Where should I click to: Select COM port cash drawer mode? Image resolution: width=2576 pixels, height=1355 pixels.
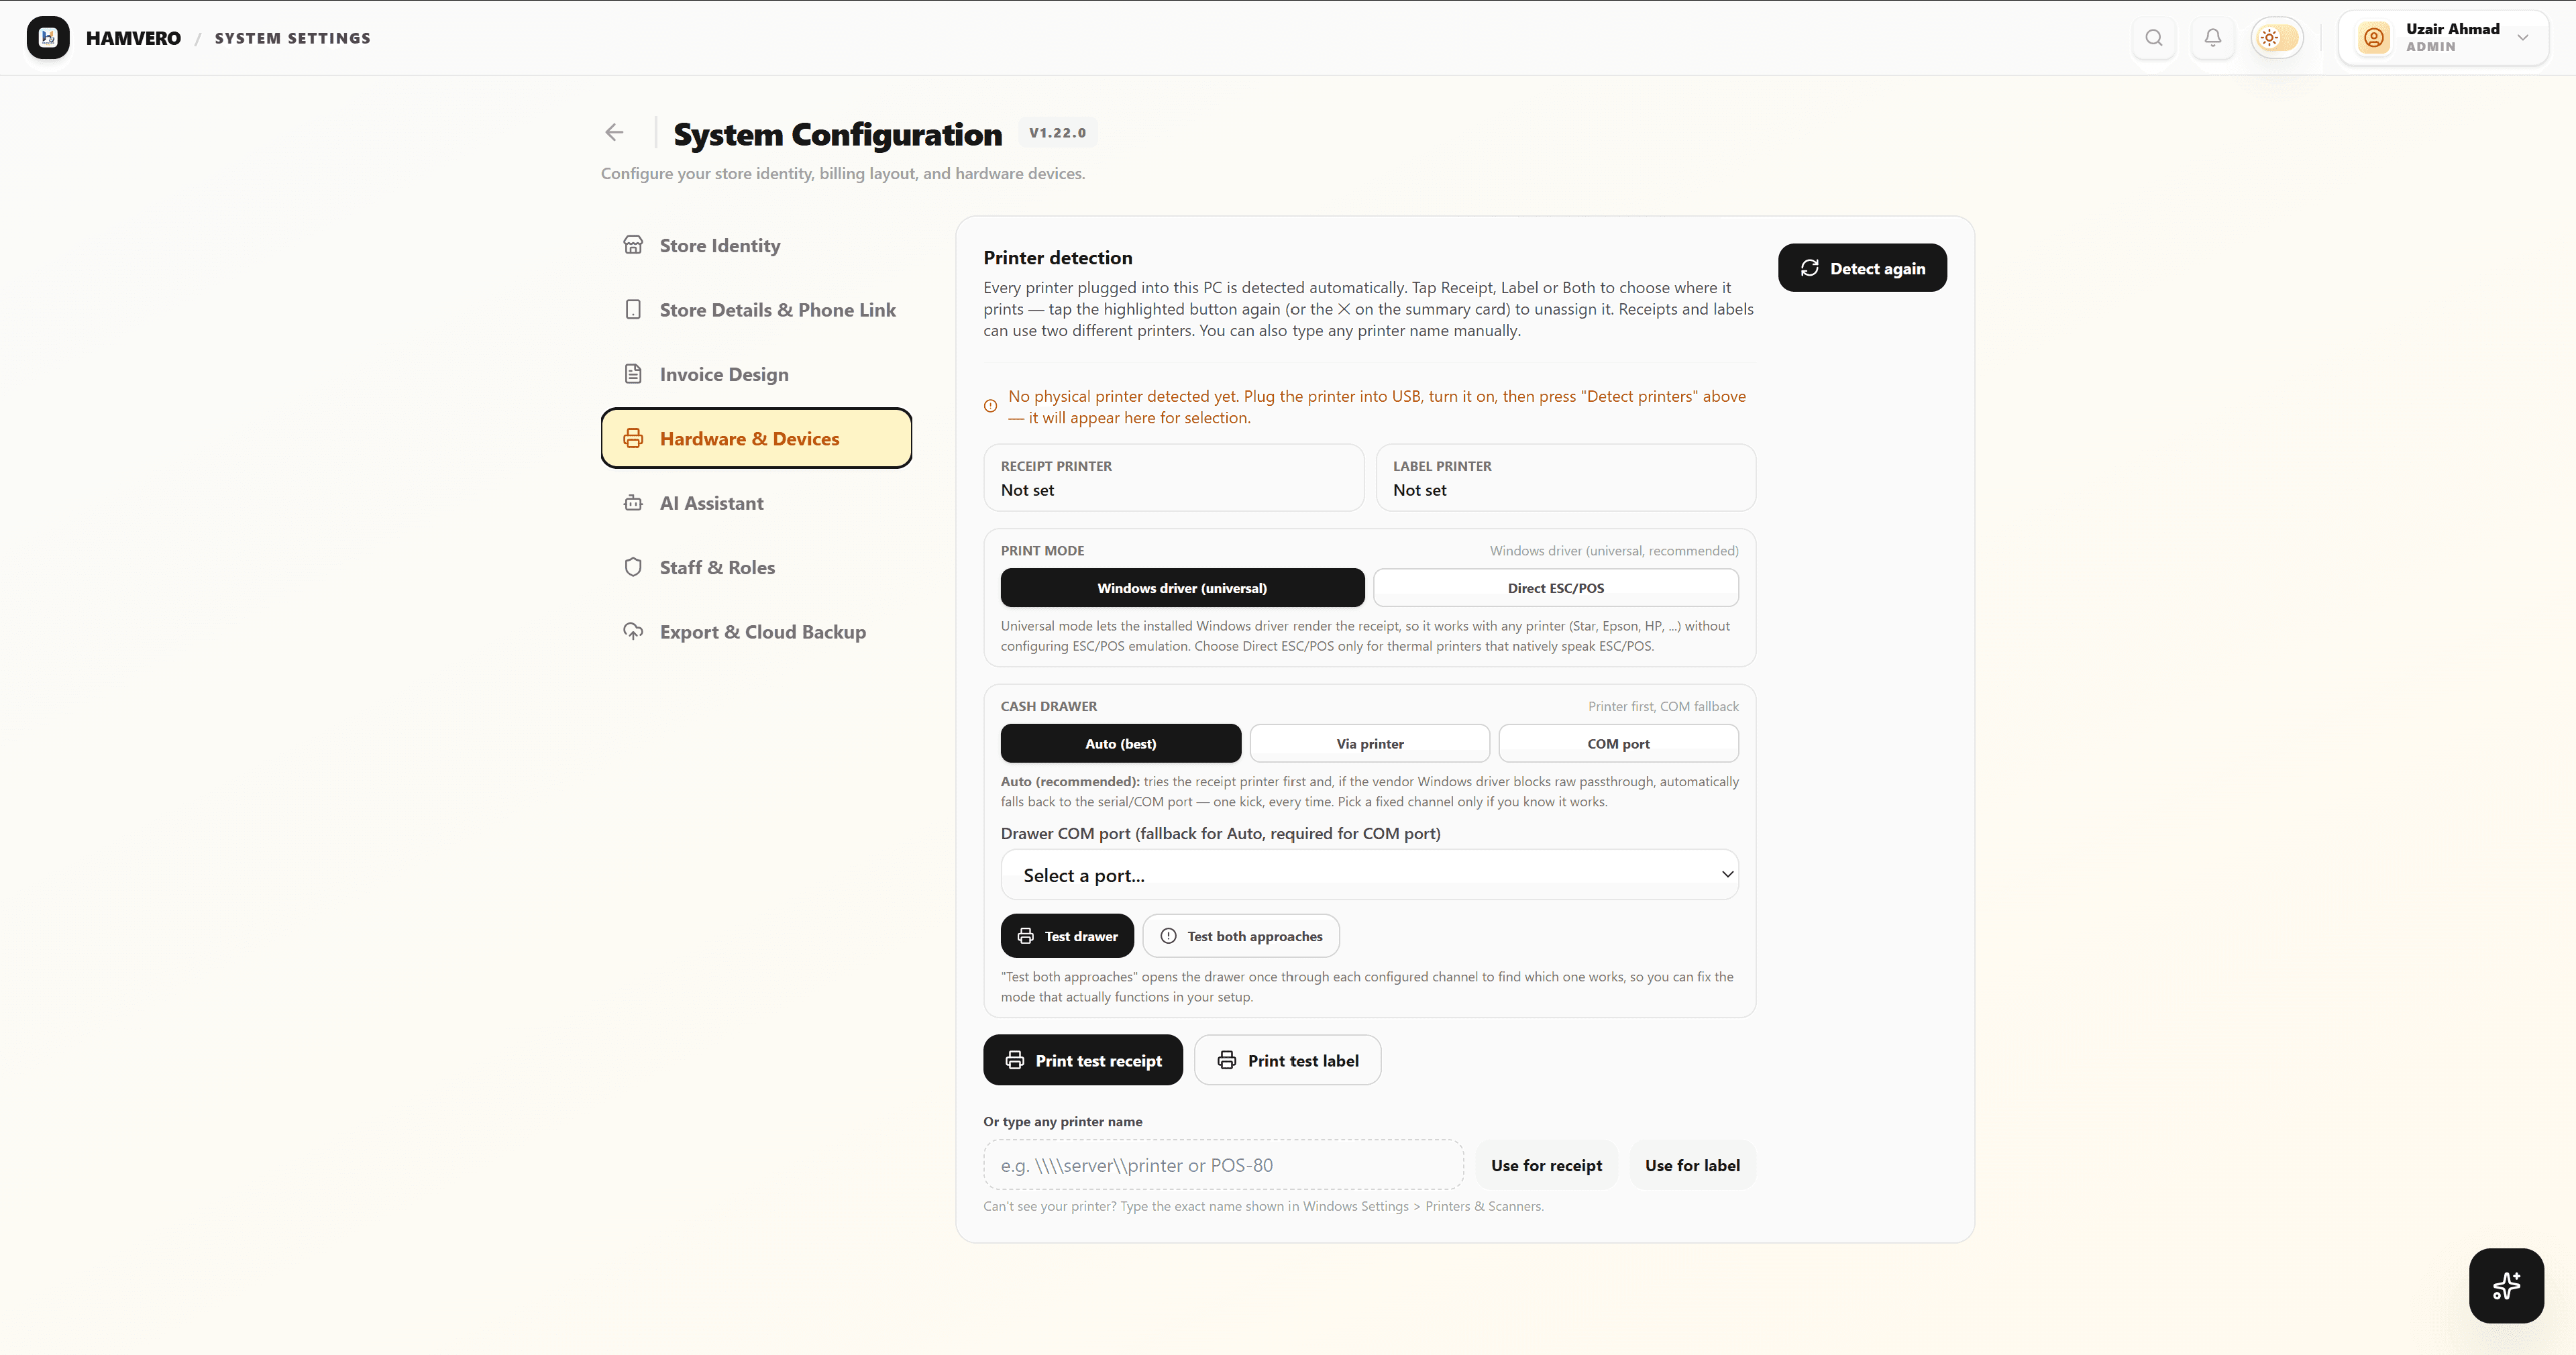(1618, 743)
